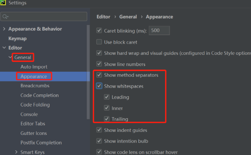Click the caret blinking milliseconds field

coord(159,31)
